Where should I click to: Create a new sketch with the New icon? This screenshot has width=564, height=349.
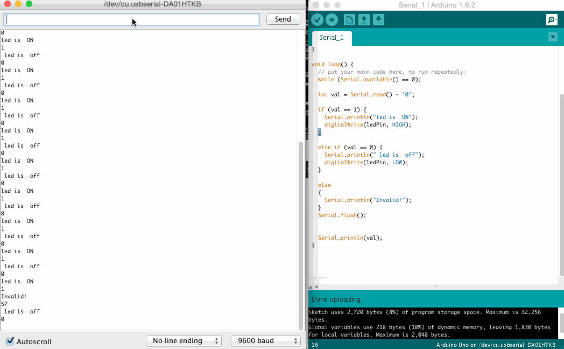click(x=349, y=20)
